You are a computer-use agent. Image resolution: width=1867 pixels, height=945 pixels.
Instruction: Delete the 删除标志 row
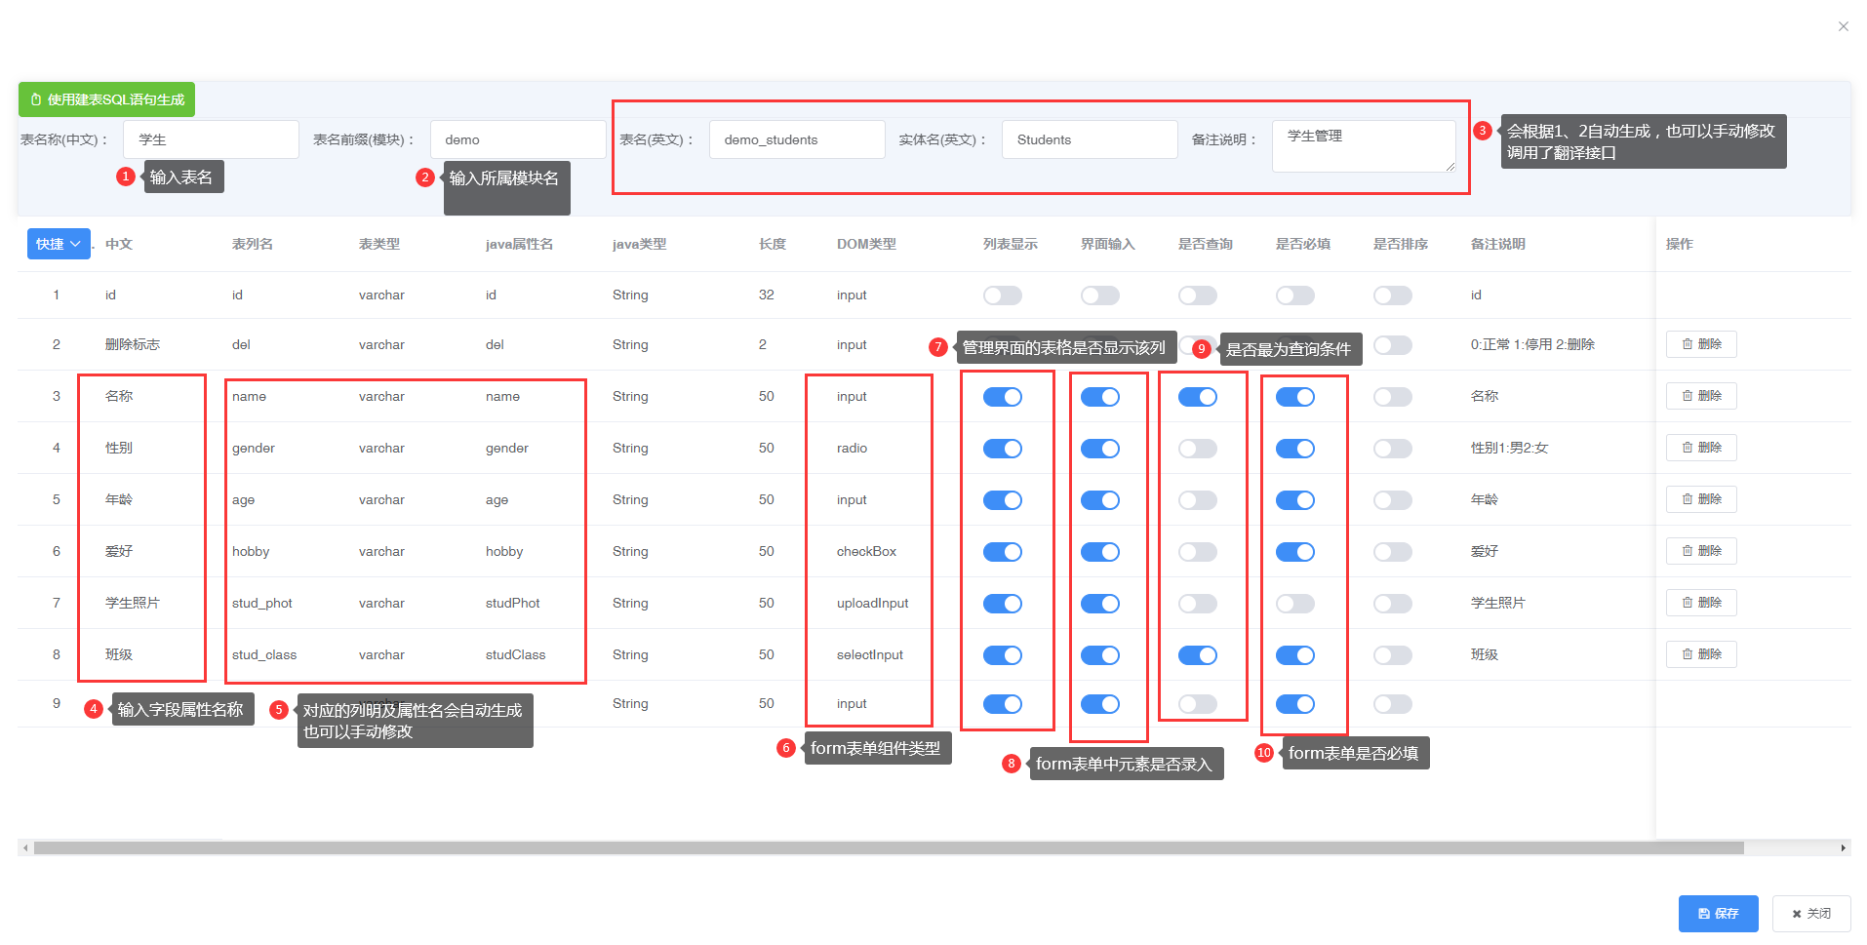(x=1701, y=344)
